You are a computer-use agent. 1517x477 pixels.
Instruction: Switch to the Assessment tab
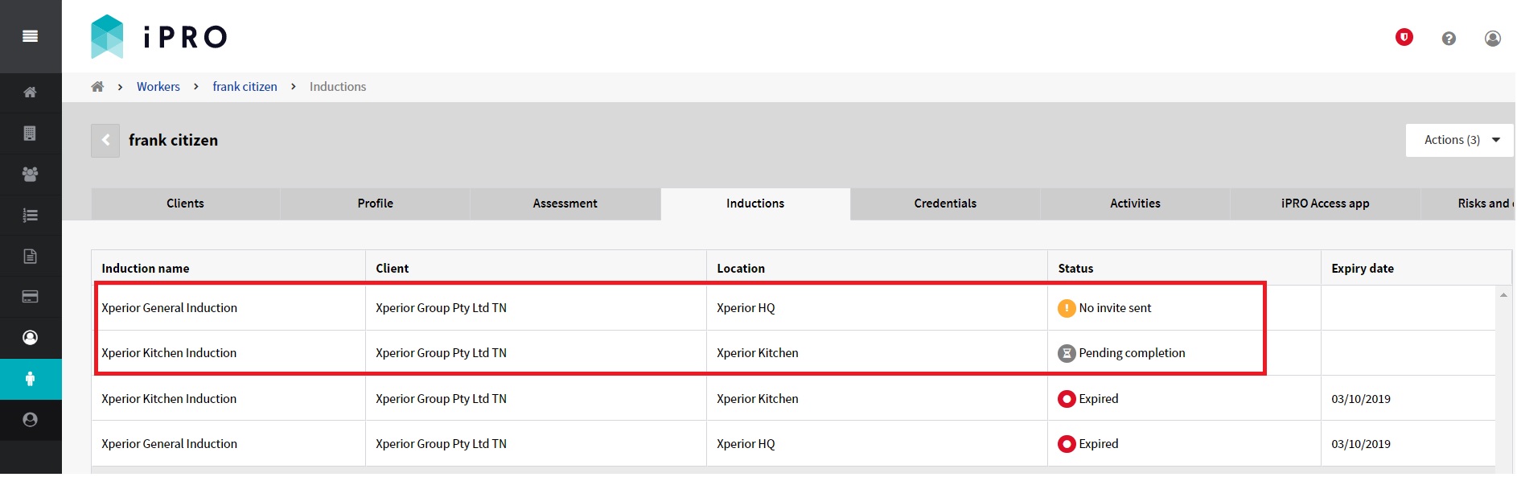click(565, 204)
